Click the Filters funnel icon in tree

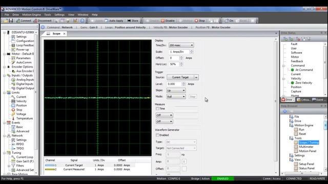click(x=13, y=166)
